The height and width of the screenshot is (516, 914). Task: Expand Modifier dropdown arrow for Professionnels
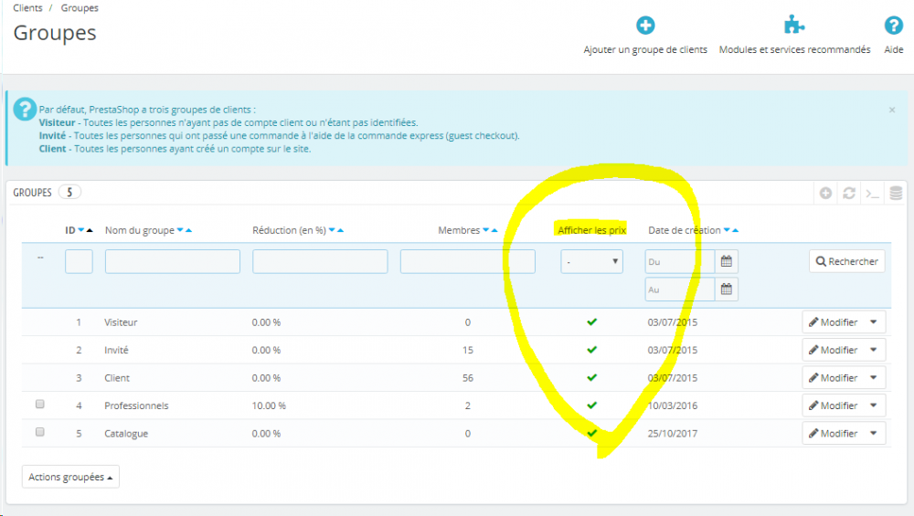point(873,405)
